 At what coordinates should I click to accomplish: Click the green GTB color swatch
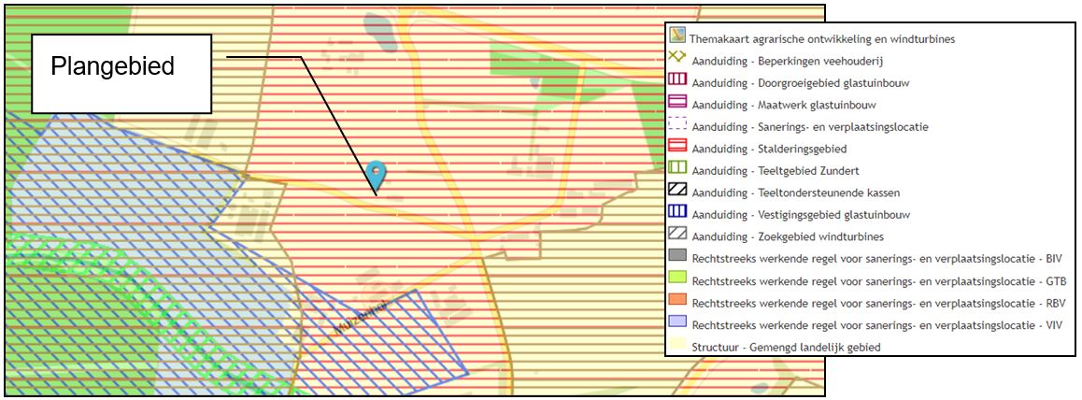click(x=676, y=279)
